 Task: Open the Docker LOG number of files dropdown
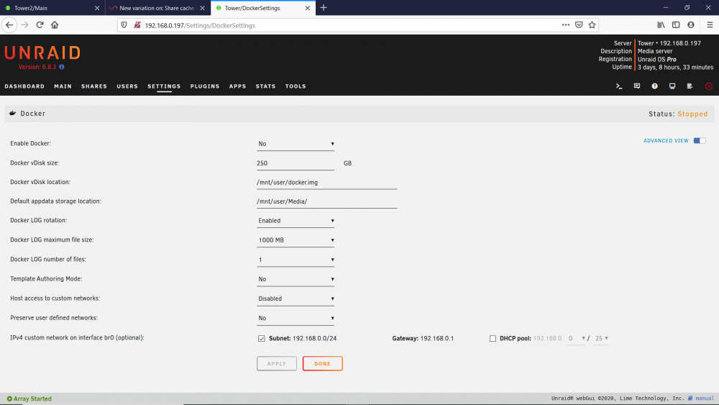[x=296, y=260]
